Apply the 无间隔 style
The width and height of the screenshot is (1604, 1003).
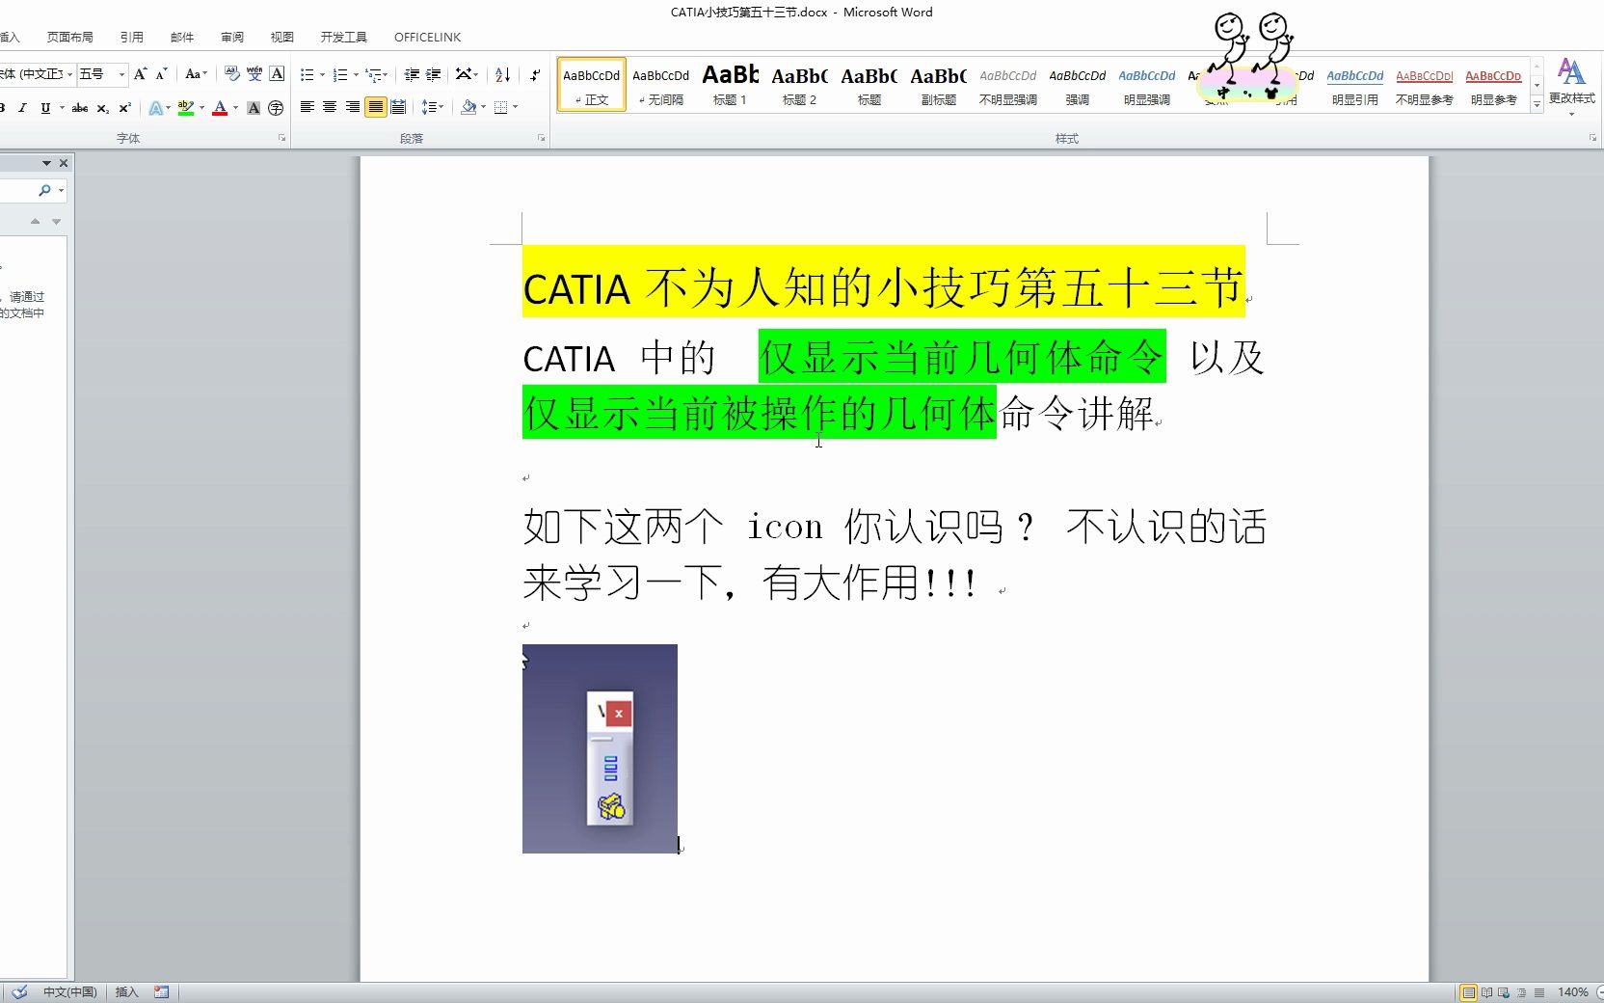[661, 85]
